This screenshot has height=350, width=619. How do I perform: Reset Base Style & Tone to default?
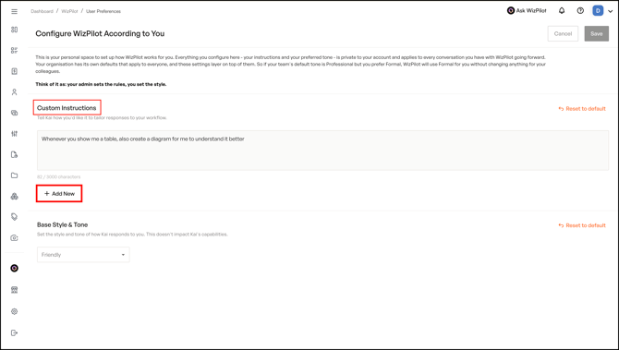click(582, 225)
